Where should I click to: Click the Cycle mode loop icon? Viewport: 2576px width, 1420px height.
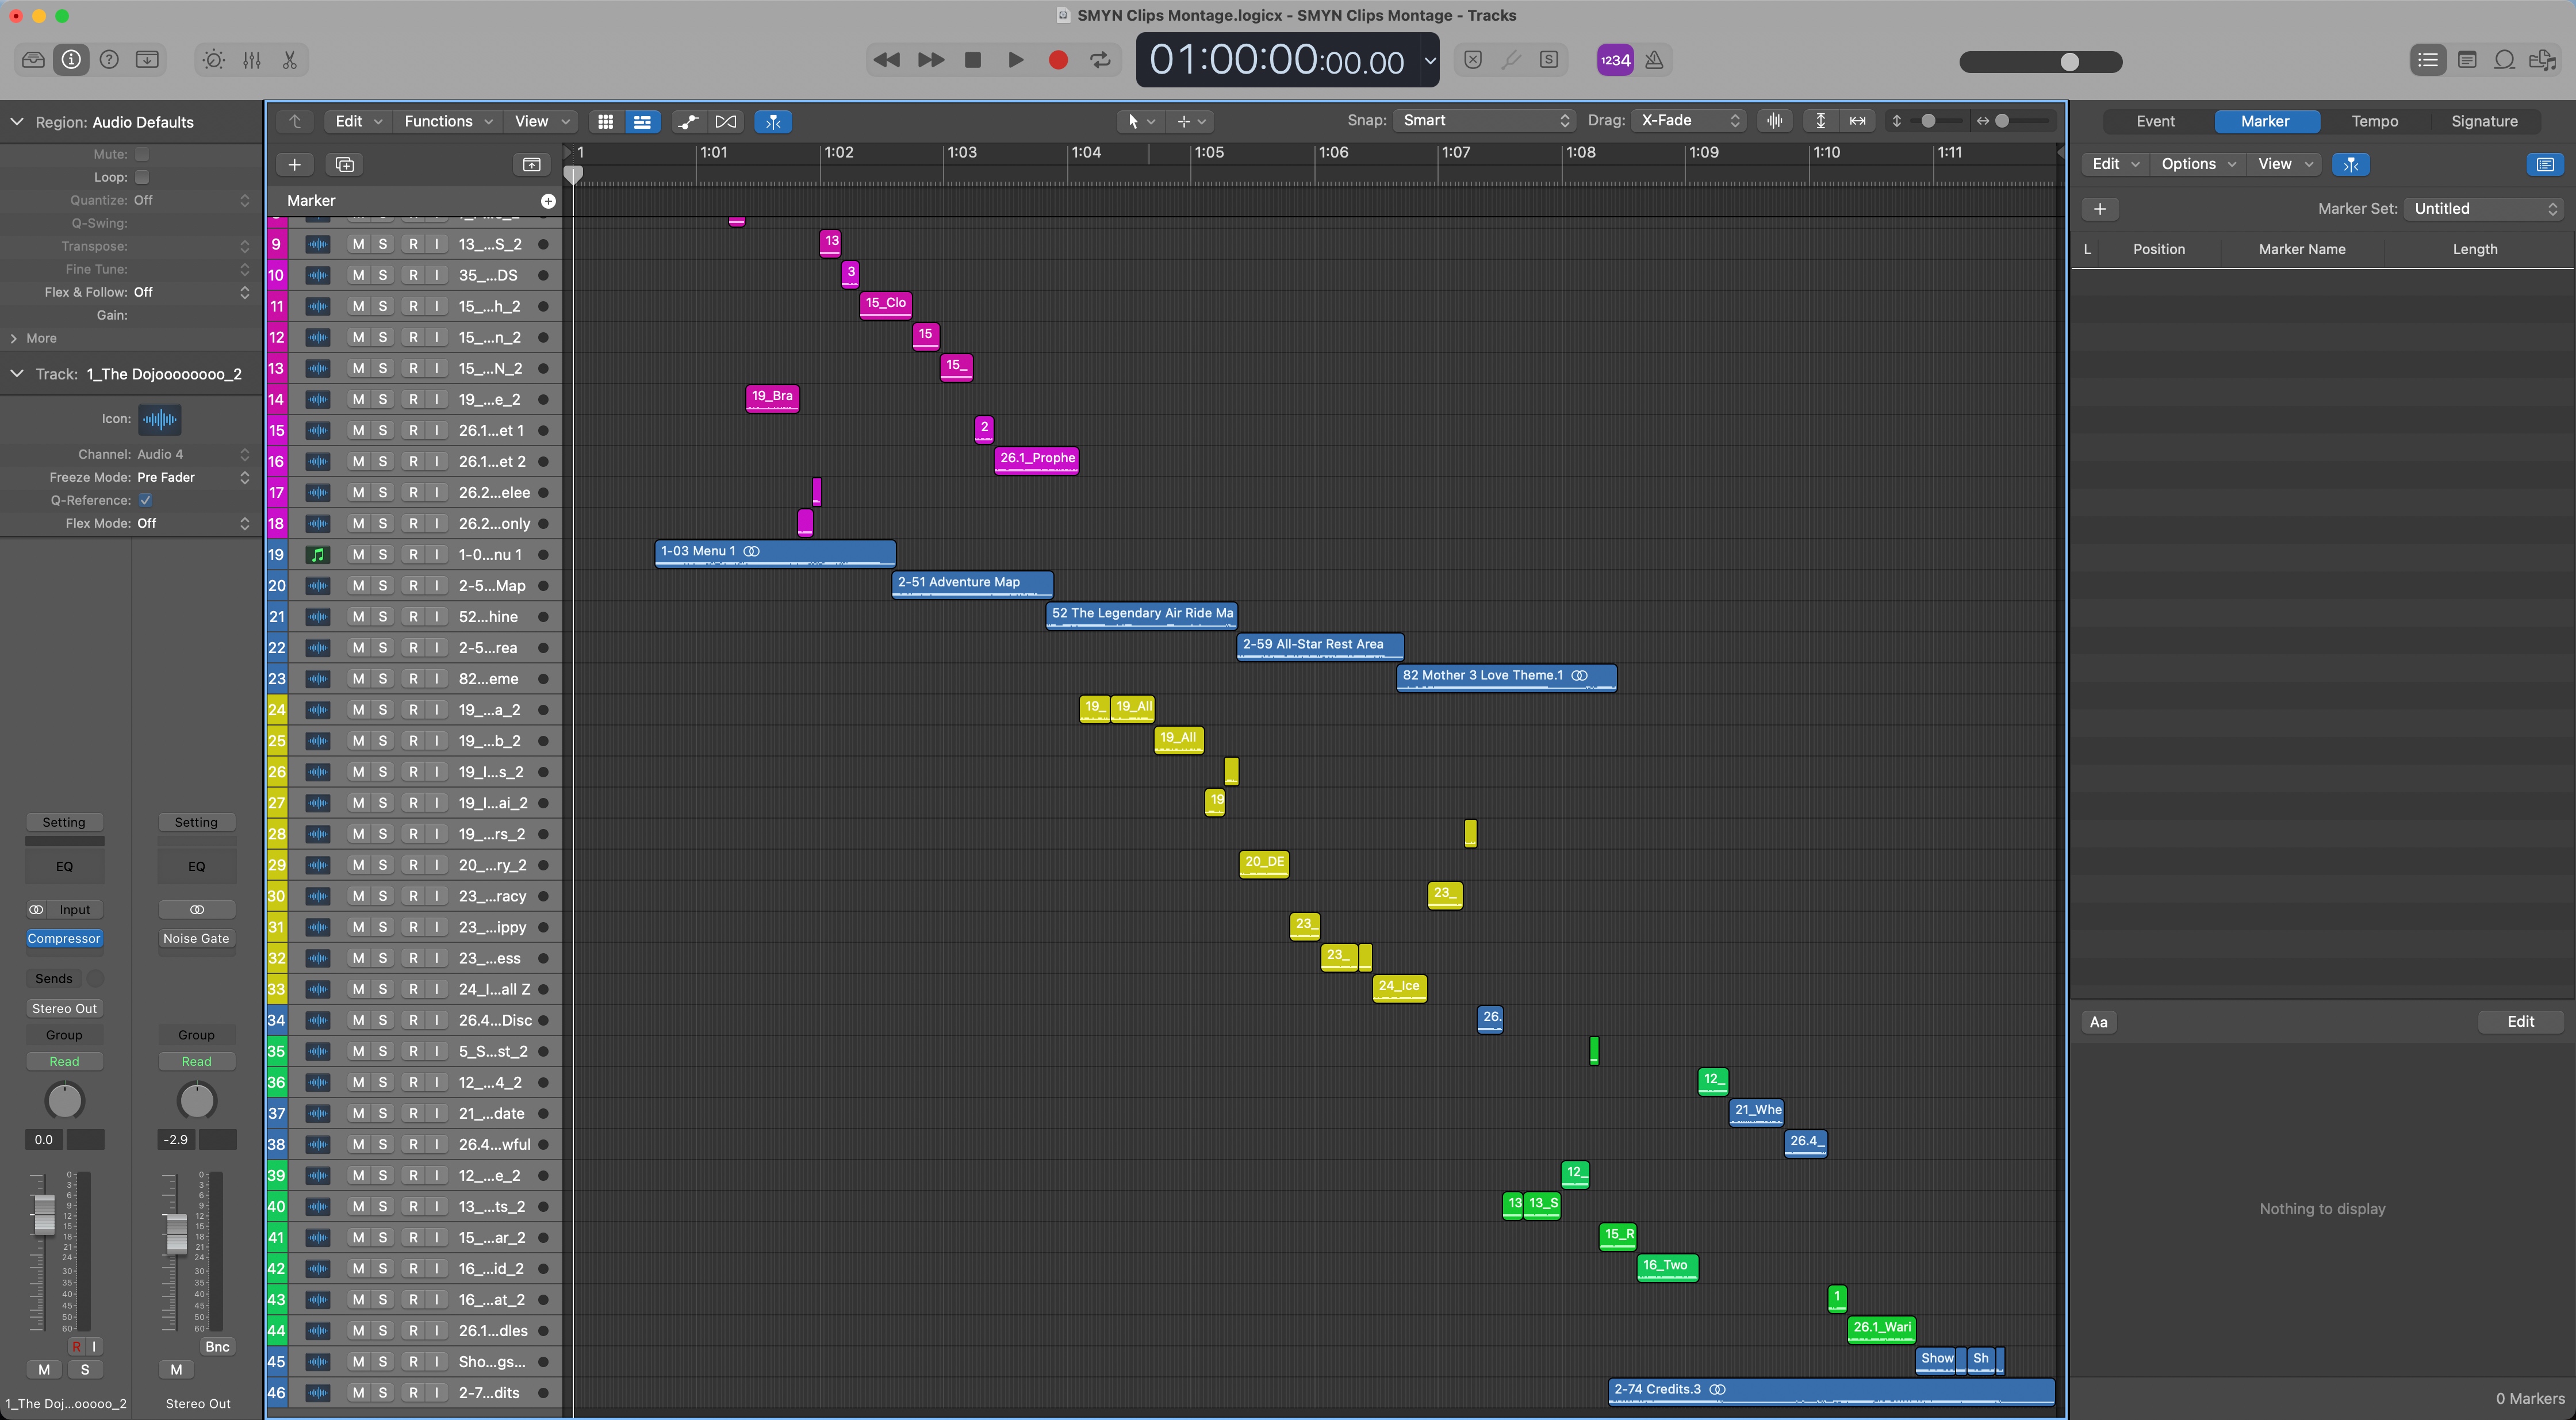(x=1100, y=60)
